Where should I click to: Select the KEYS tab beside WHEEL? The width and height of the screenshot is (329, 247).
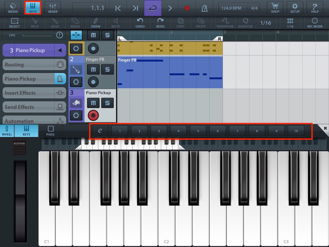pos(26,131)
